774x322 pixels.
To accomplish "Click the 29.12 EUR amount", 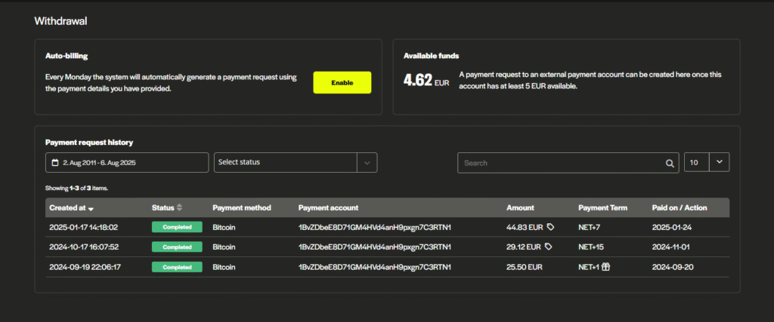I will [x=524, y=247].
